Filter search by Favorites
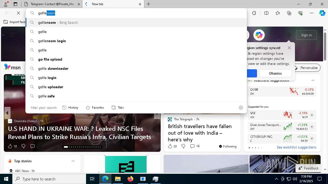Screen dimensions: 328x184 pyautogui.click(x=95, y=108)
